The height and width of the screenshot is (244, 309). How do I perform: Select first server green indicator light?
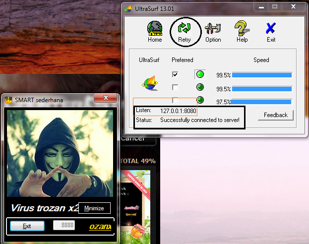[x=200, y=74]
